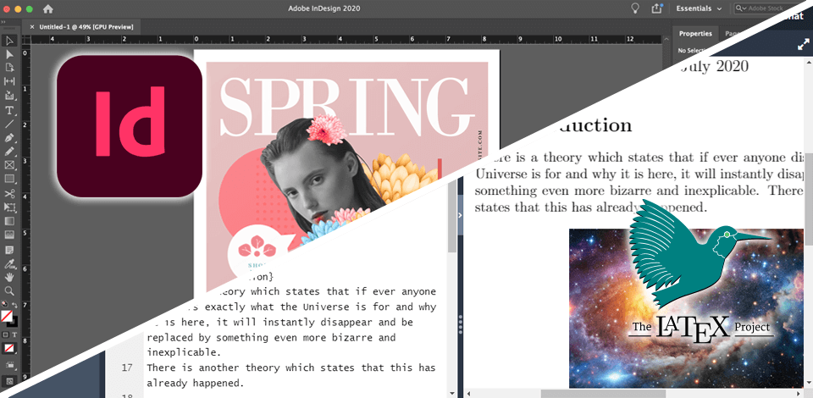Click the macOS green maximize button
This screenshot has width=813, height=398.
click(x=29, y=8)
